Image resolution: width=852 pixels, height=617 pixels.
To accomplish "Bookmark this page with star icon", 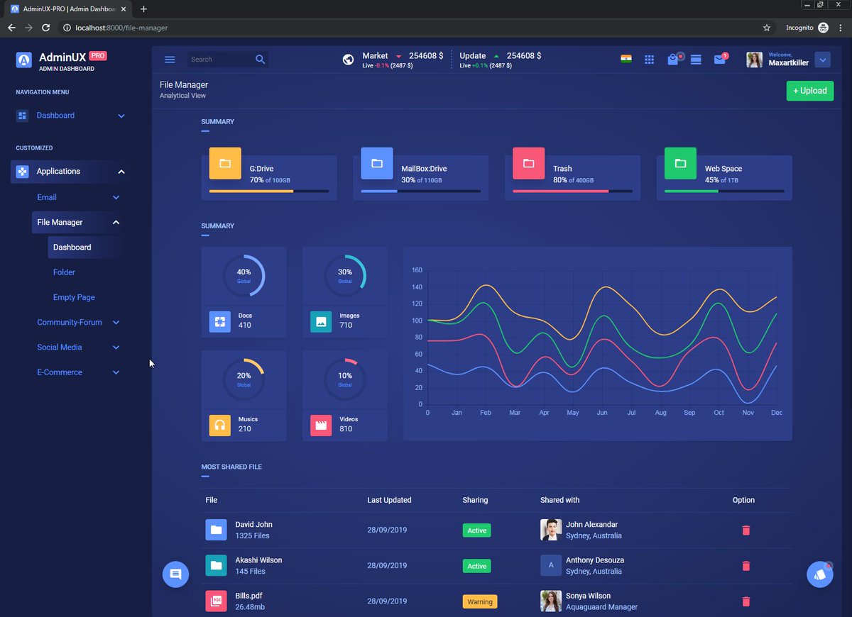I will pos(767,28).
